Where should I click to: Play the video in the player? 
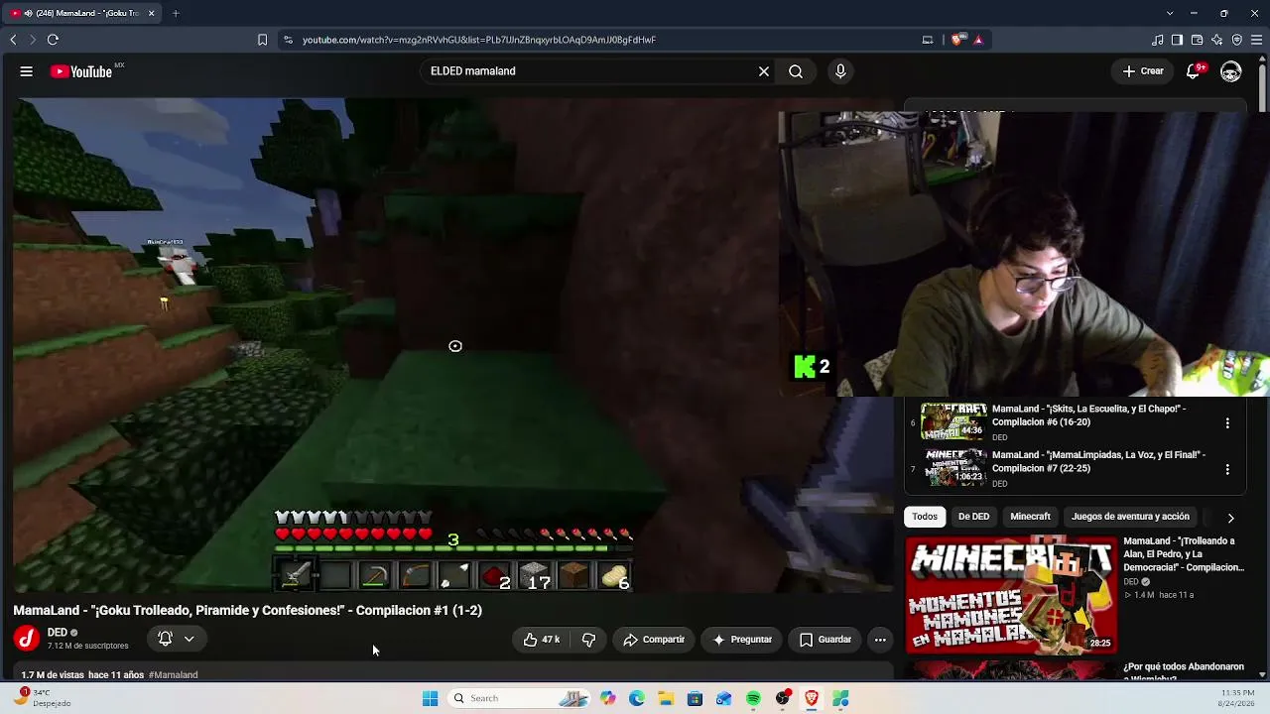tap(453, 345)
